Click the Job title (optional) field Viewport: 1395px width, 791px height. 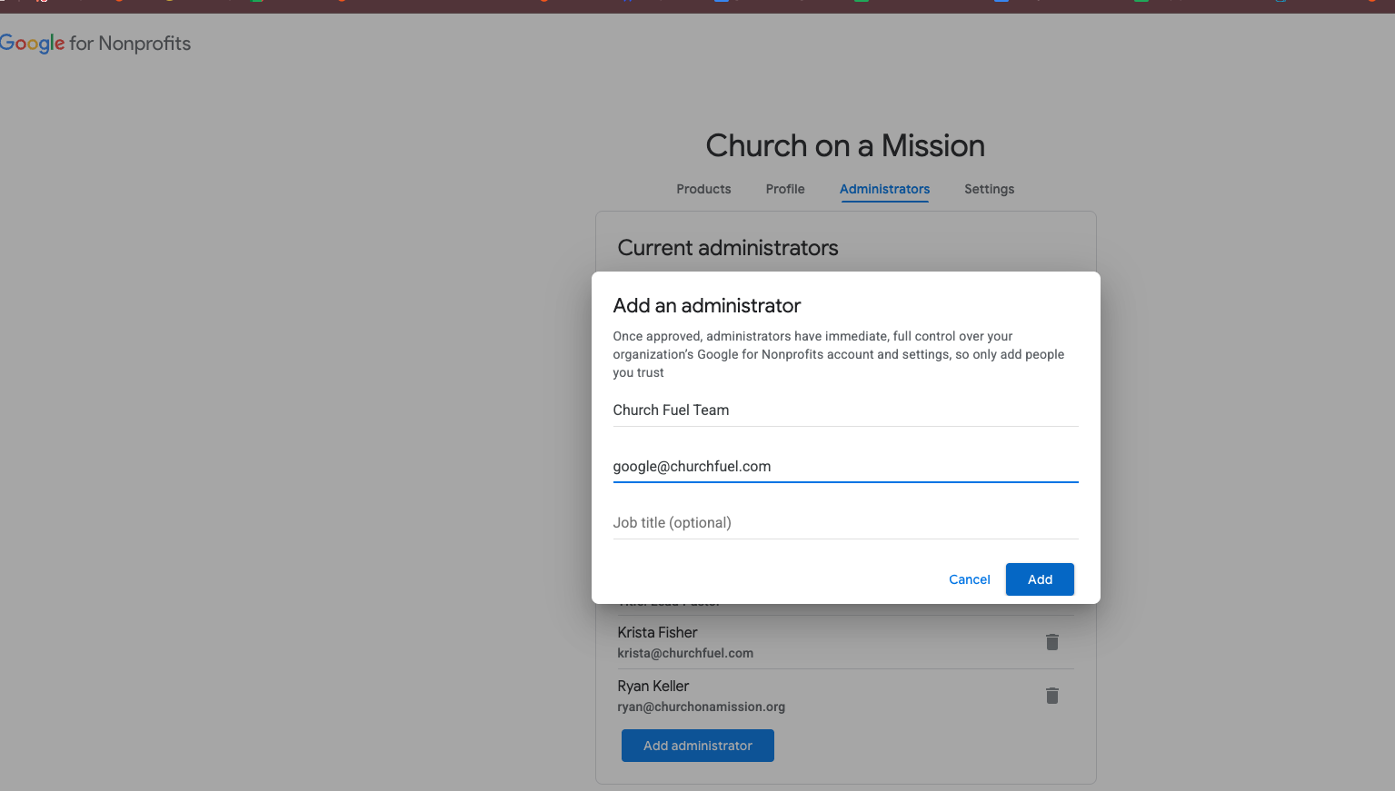click(x=845, y=523)
